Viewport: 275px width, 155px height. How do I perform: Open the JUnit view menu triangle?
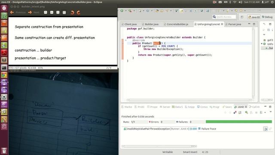[x=271, y=112]
